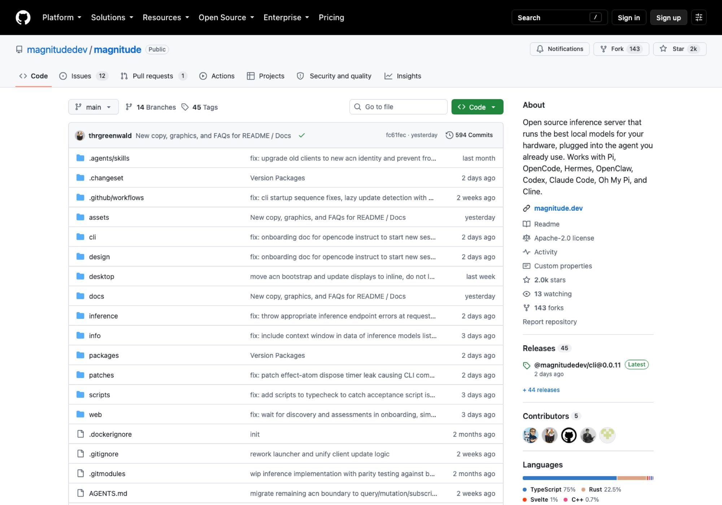This screenshot has width=722, height=505.
Task: Open thrgreenwald's avatar in commit bar
Action: (x=80, y=135)
